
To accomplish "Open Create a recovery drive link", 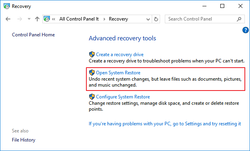I will click(x=120, y=55).
